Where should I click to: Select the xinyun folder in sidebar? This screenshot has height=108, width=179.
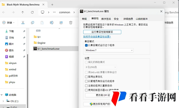[13, 63]
